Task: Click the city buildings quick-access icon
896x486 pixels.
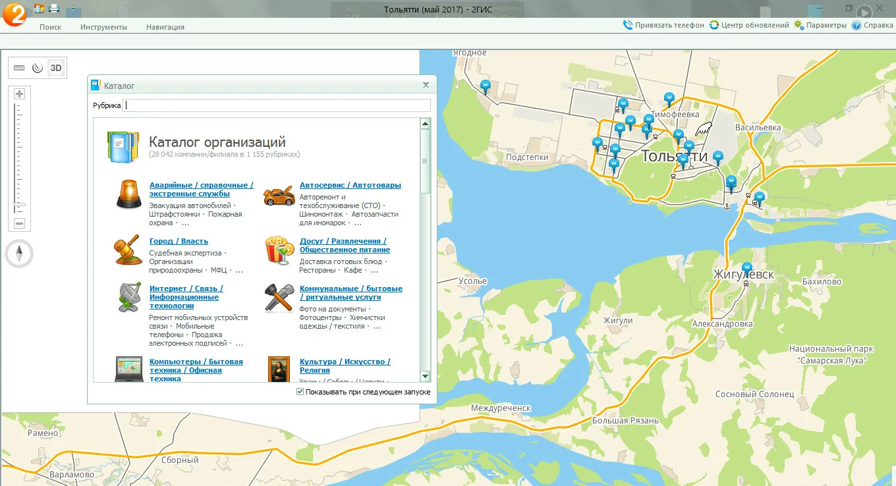Action: (x=39, y=9)
